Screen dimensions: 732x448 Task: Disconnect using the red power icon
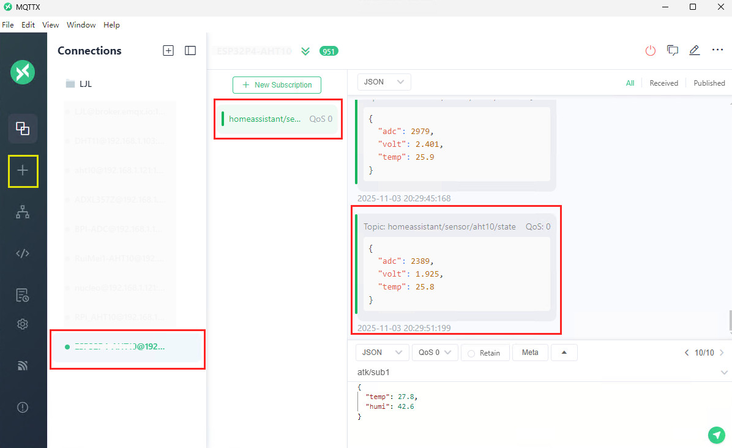pyautogui.click(x=651, y=50)
